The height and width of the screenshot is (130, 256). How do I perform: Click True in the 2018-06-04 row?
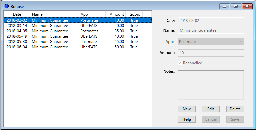(134, 47)
